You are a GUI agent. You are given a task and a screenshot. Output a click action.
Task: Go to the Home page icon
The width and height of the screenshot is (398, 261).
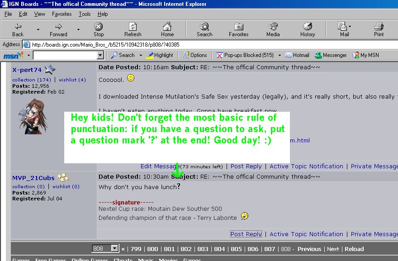[167, 27]
